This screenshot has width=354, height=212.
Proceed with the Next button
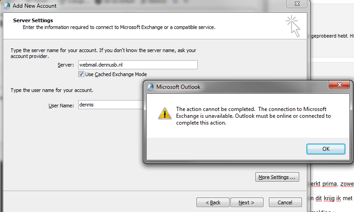(246, 202)
